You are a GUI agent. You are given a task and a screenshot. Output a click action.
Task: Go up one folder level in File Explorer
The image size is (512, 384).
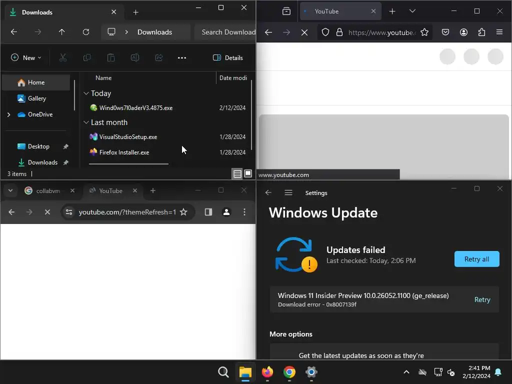point(61,32)
